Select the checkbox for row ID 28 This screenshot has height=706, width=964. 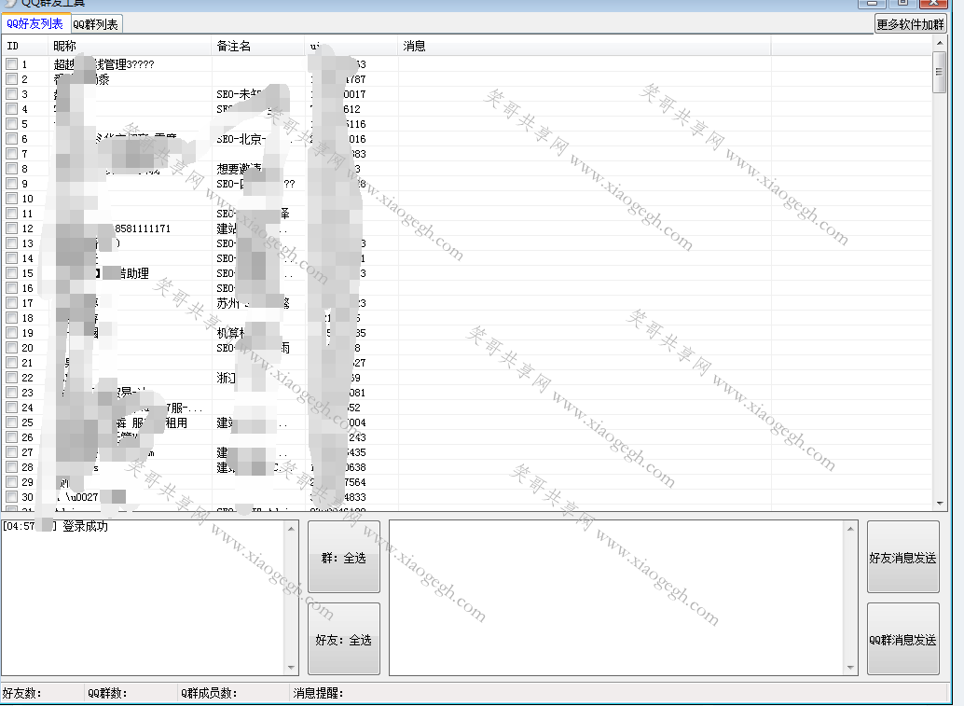pyautogui.click(x=12, y=466)
